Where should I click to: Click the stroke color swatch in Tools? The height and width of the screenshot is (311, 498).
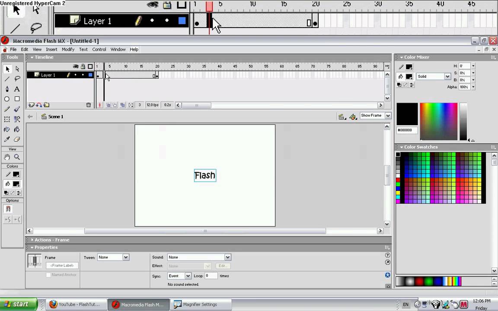16,174
